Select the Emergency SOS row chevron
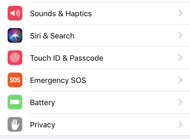The width and height of the screenshot is (190, 139). tap(180, 80)
